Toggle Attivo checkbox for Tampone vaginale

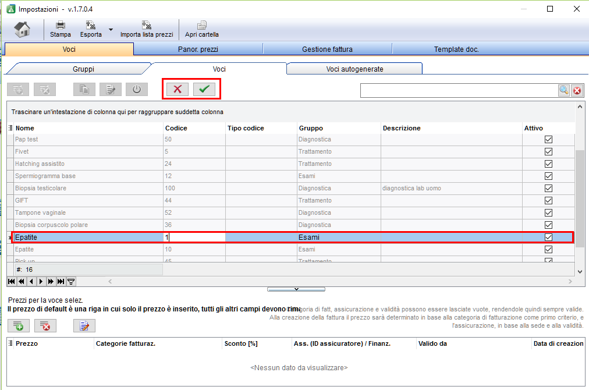[548, 212]
